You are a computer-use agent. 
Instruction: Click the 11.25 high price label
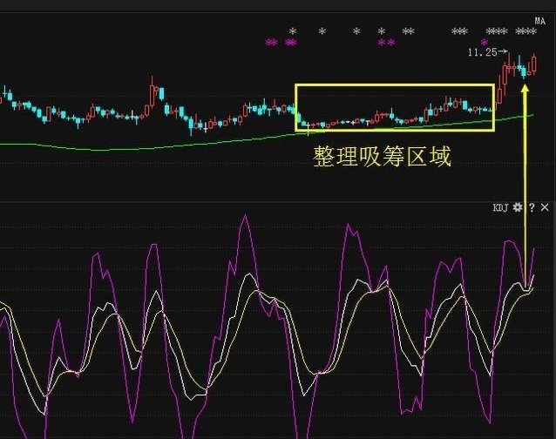pyautogui.click(x=480, y=53)
